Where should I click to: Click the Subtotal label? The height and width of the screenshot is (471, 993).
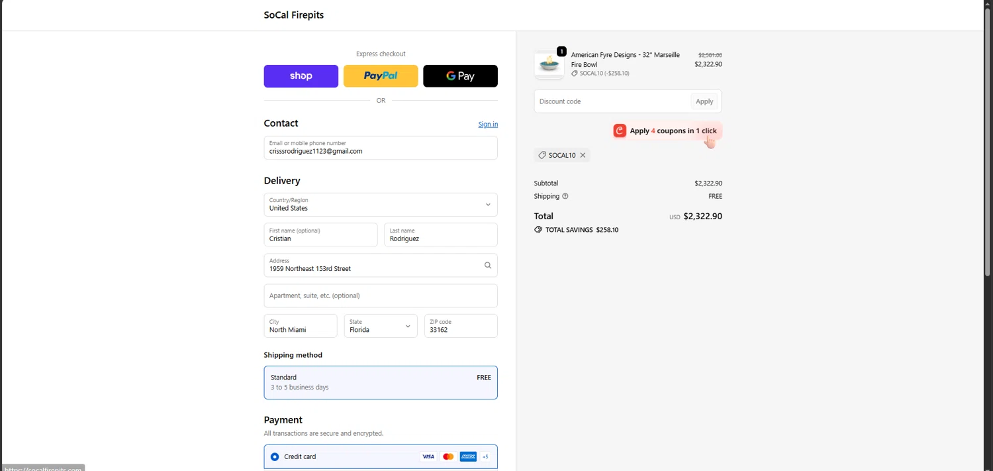click(546, 183)
